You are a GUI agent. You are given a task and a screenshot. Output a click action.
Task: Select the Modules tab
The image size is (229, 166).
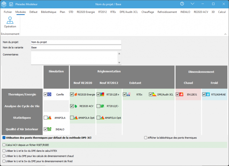[x=21, y=12]
